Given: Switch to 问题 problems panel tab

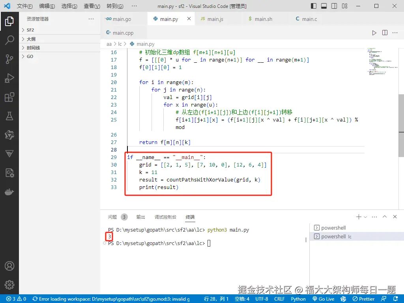Looking at the screenshot, I should point(112,217).
